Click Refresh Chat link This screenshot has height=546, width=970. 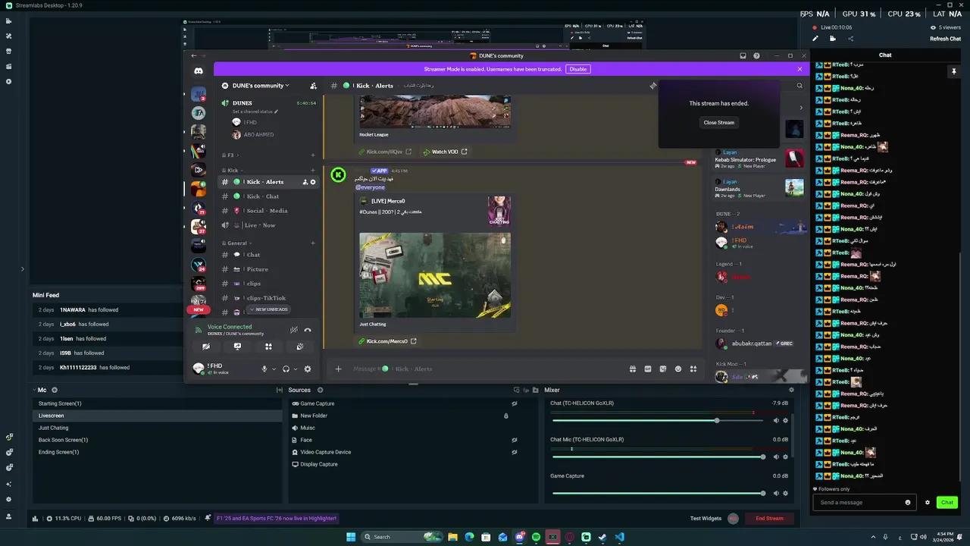(945, 39)
